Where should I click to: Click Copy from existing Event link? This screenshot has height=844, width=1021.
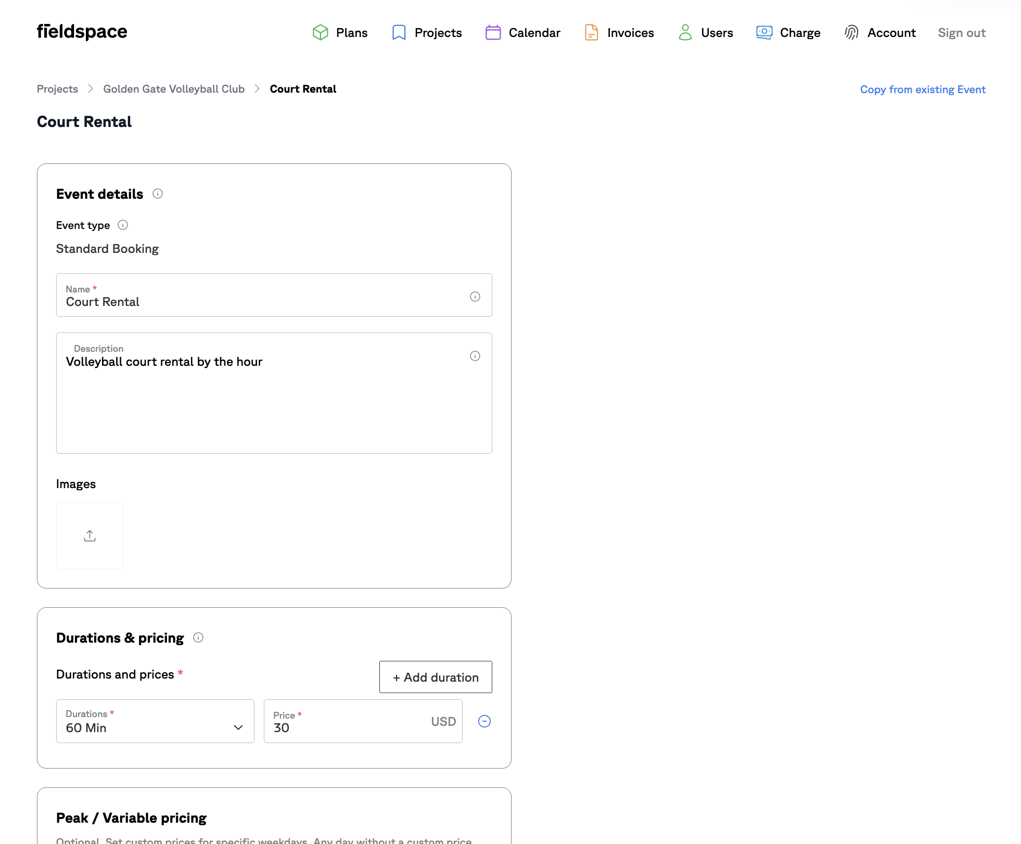point(923,89)
